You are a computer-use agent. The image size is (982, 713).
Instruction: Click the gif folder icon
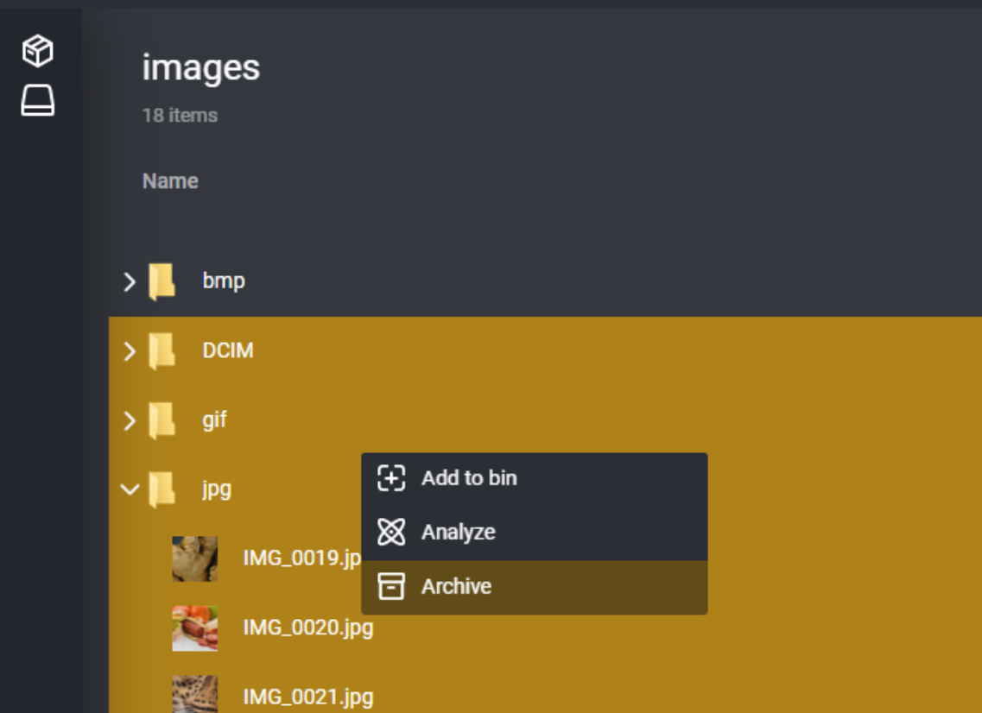(162, 420)
